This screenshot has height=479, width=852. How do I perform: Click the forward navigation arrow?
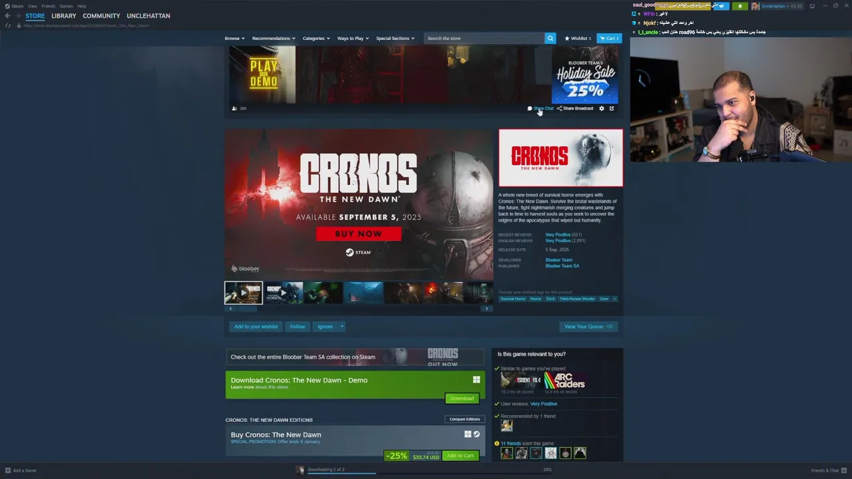click(17, 16)
